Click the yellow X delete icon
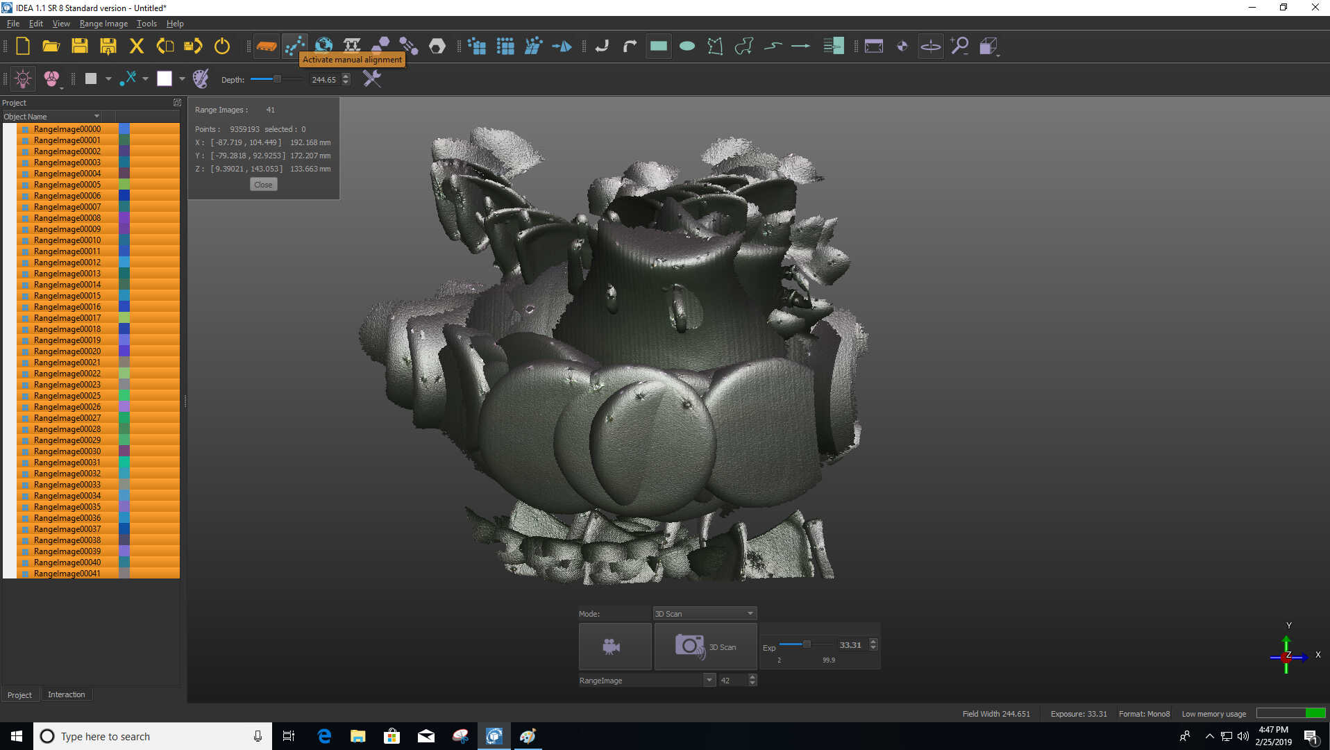Screen dimensions: 1330x750 137,47
